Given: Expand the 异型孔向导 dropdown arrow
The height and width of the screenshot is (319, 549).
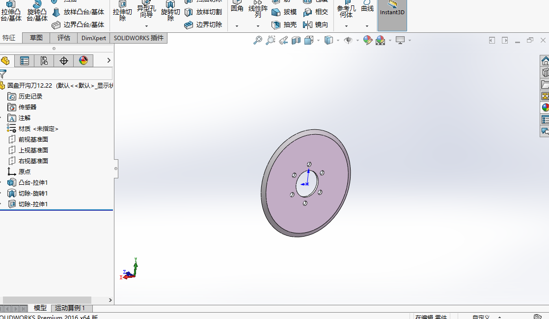Looking at the screenshot, I should 146,26.
